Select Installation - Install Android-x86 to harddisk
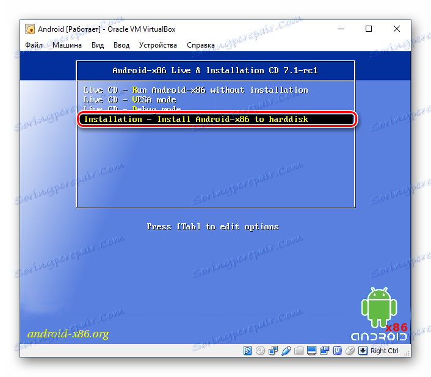This screenshot has width=431, height=377. click(x=216, y=119)
